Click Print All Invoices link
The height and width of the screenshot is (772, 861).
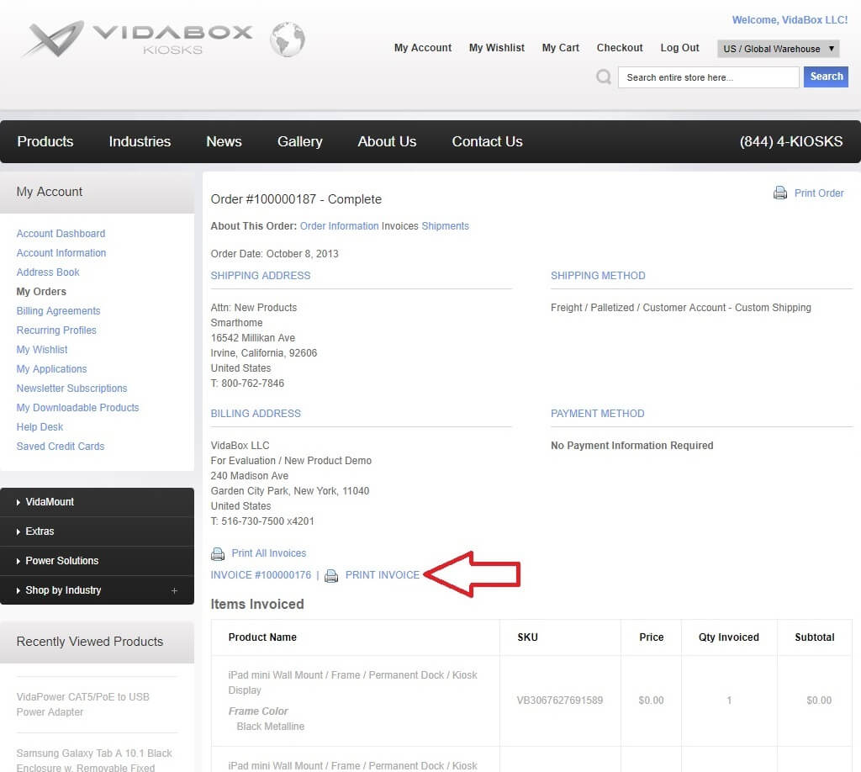[268, 553]
